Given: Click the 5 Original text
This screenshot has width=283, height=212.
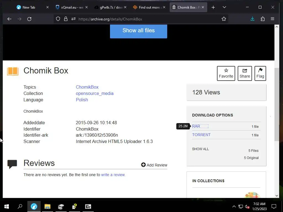Looking at the screenshot, I should pyautogui.click(x=251, y=158).
